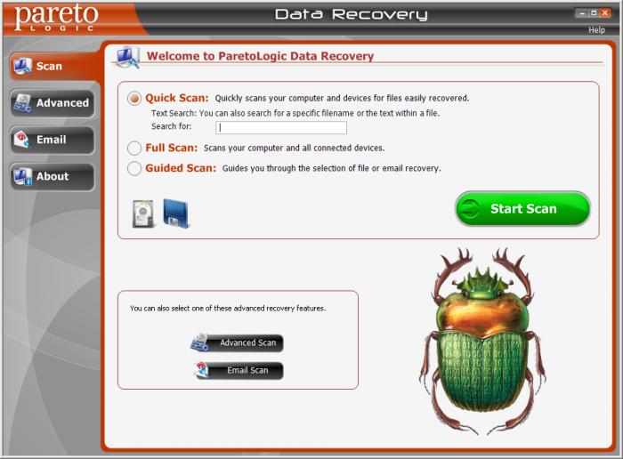Click the blue floppy disk icon
623x459 pixels.
(x=176, y=213)
